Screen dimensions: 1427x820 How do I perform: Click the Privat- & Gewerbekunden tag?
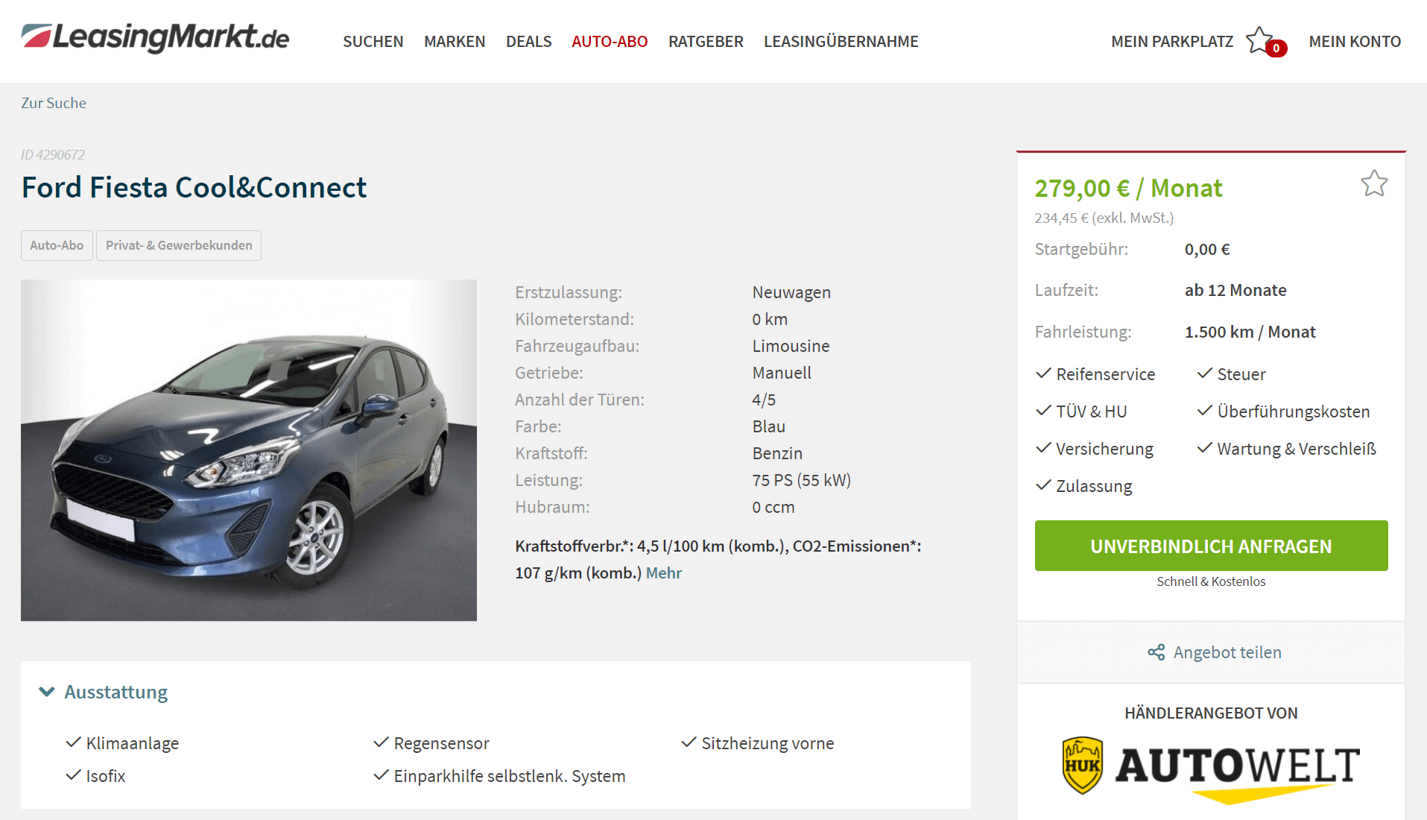pyautogui.click(x=179, y=245)
